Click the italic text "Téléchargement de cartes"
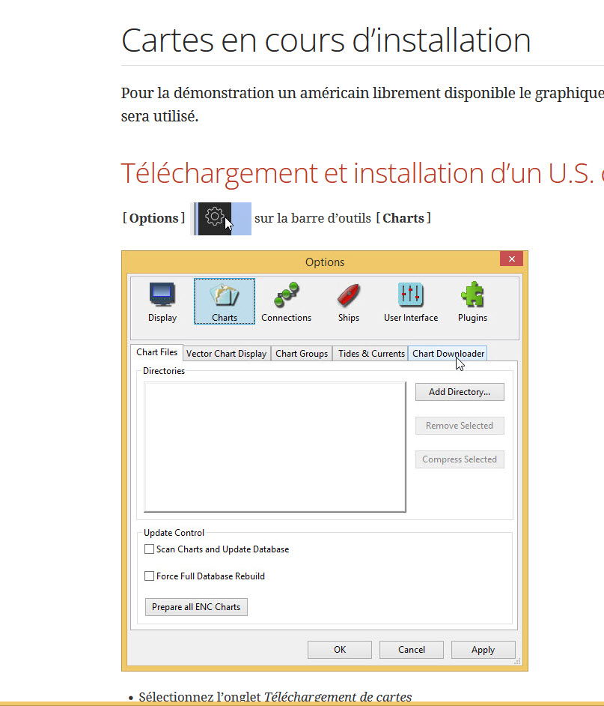 click(338, 697)
